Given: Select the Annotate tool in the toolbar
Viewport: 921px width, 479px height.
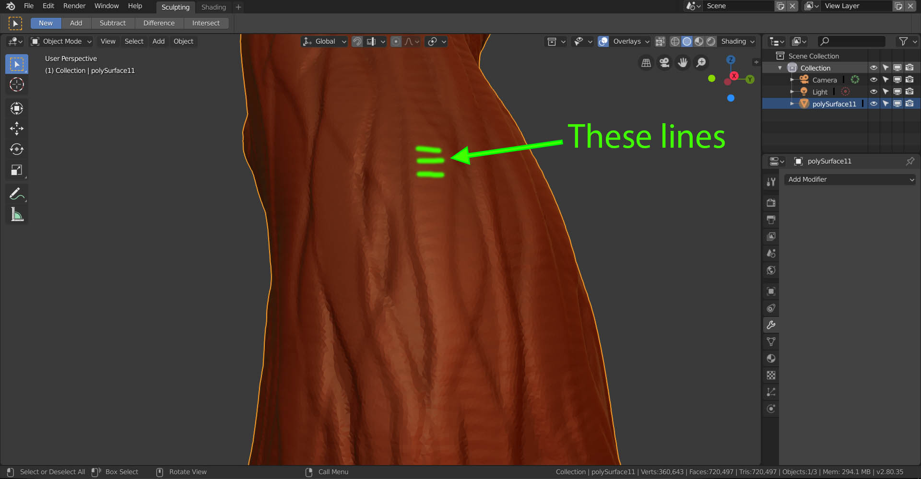Looking at the screenshot, I should coord(17,193).
